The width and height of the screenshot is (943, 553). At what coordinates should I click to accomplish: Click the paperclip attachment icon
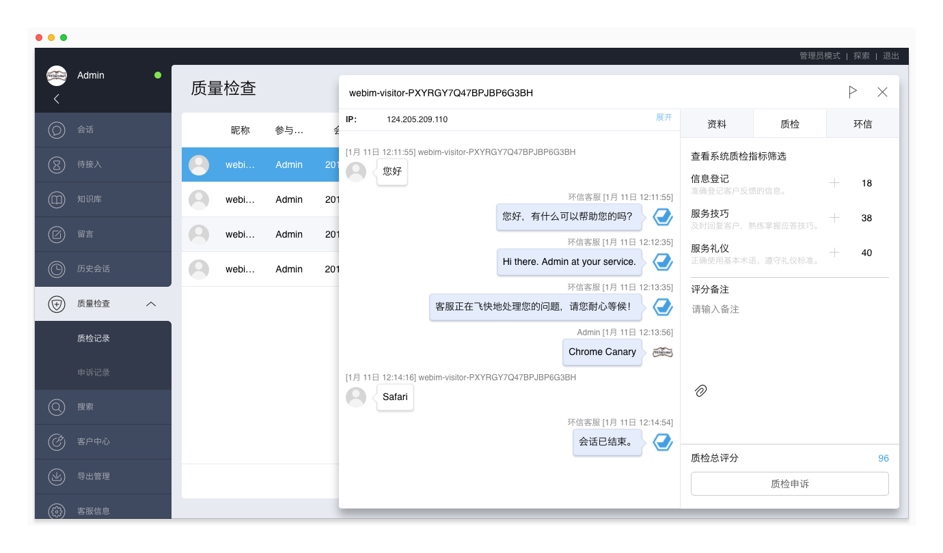coord(700,391)
